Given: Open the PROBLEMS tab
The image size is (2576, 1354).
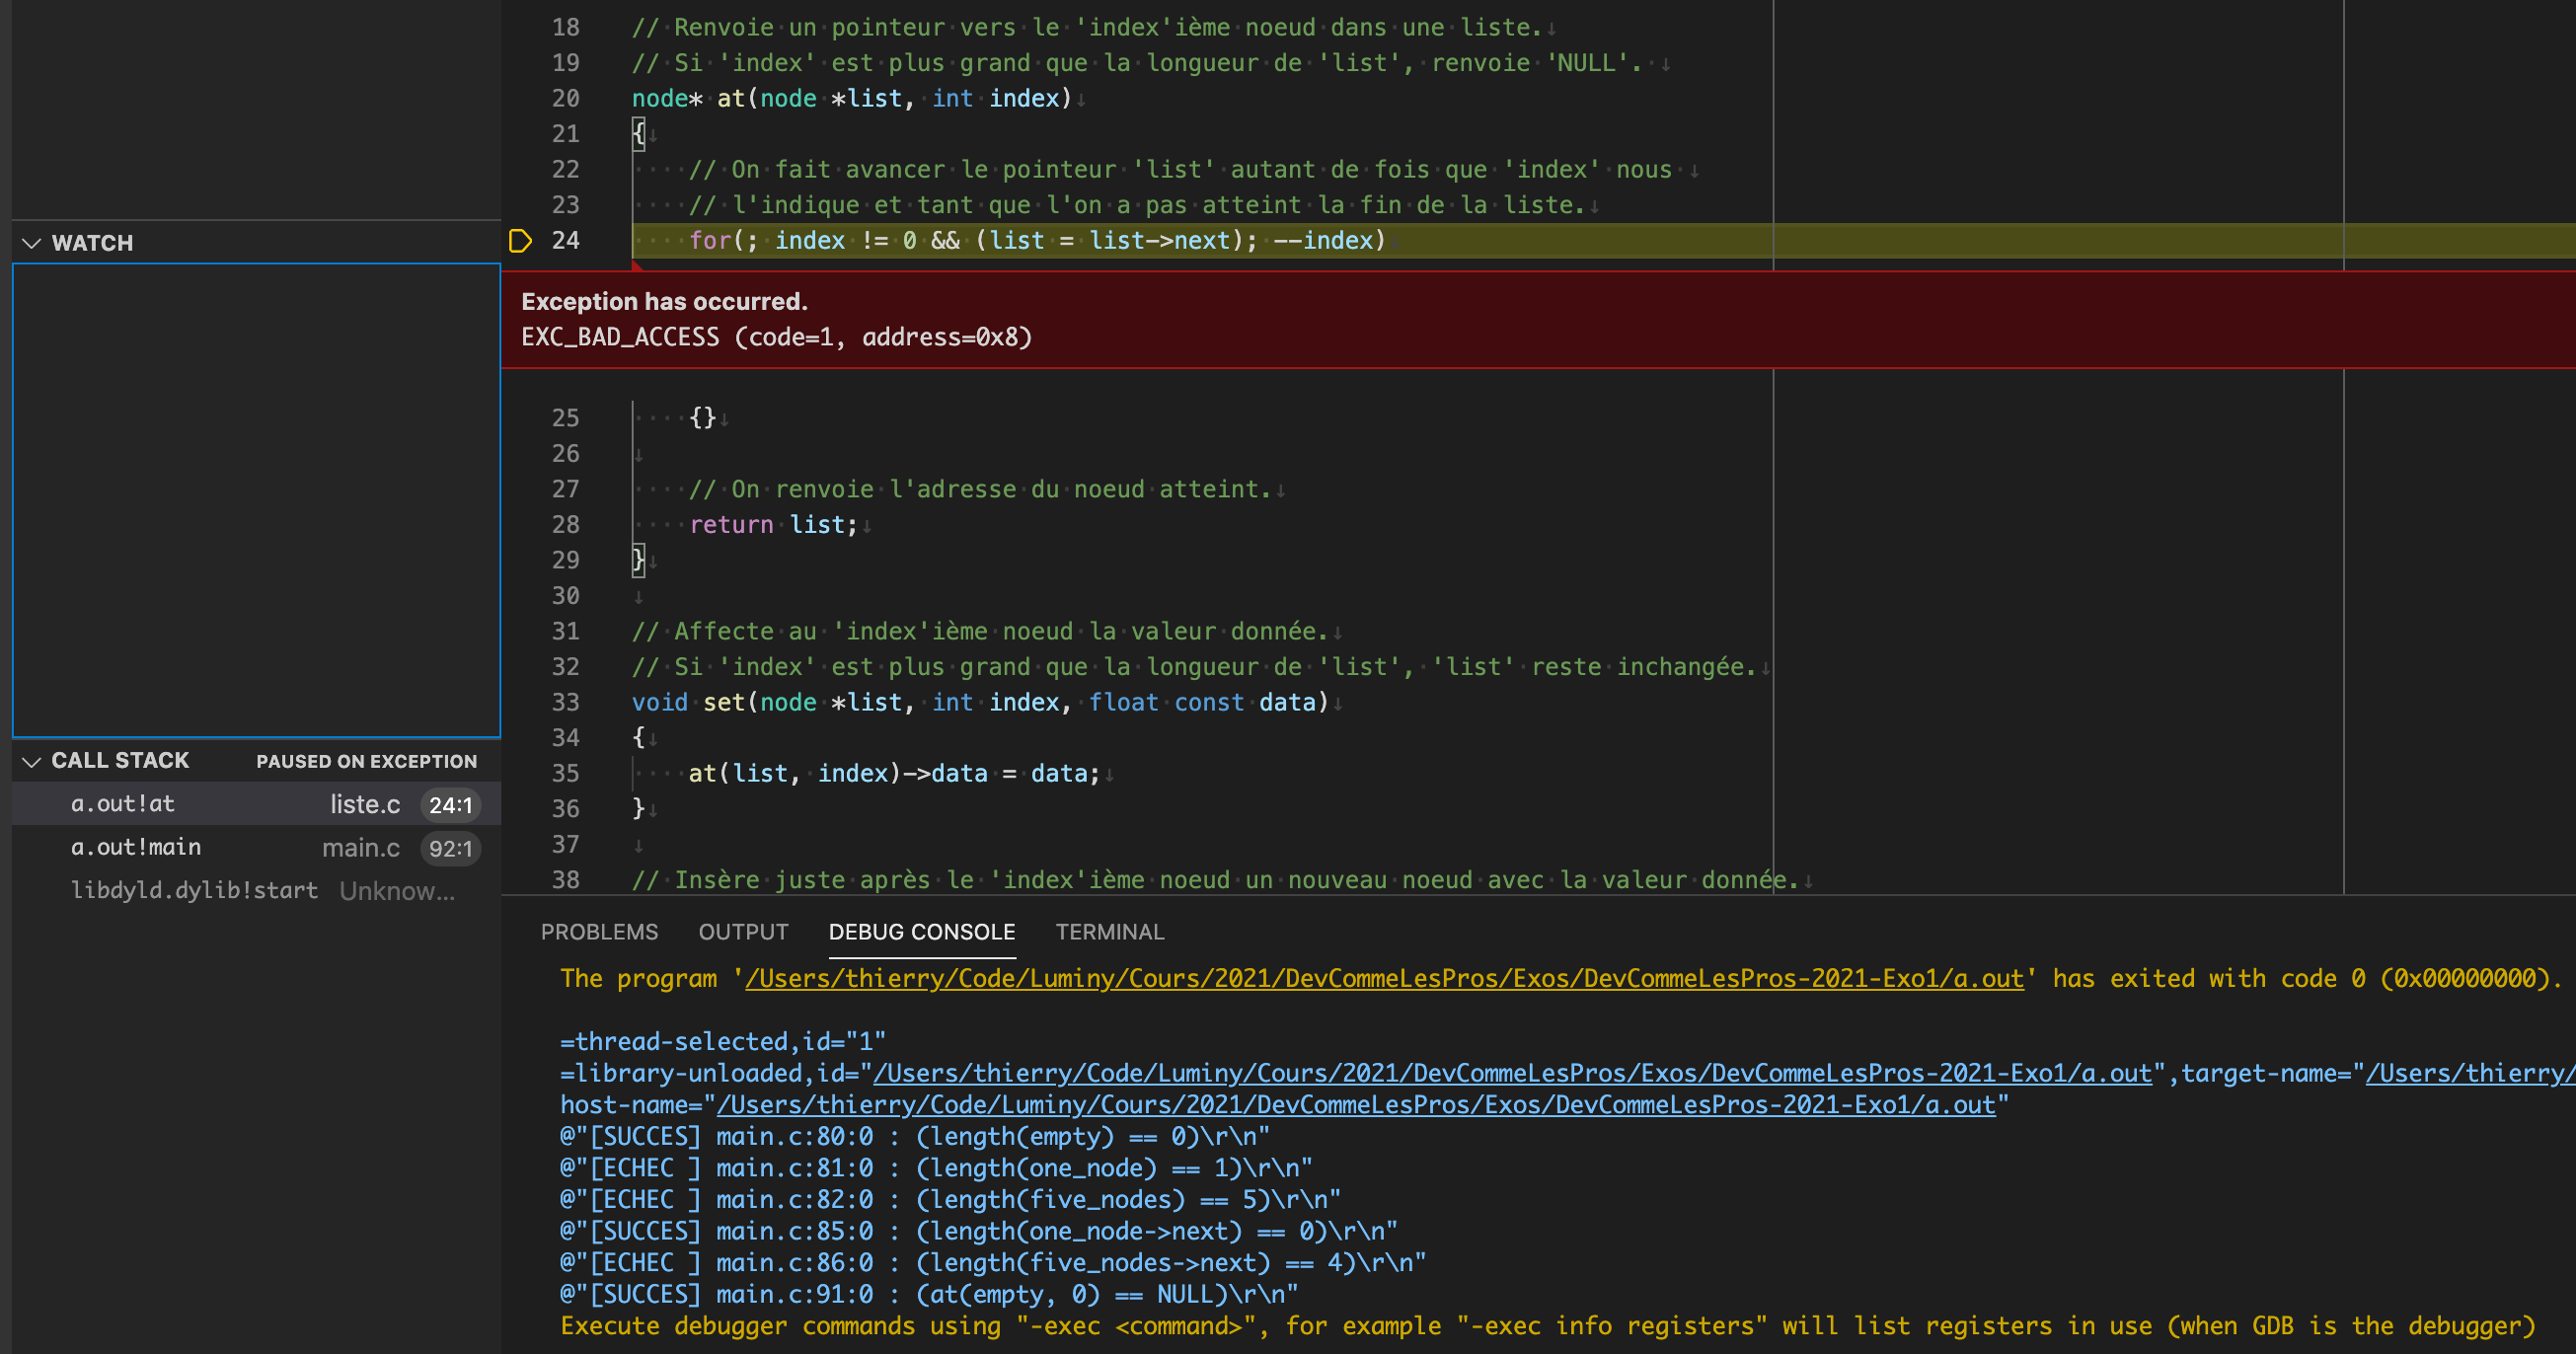Looking at the screenshot, I should (599, 931).
